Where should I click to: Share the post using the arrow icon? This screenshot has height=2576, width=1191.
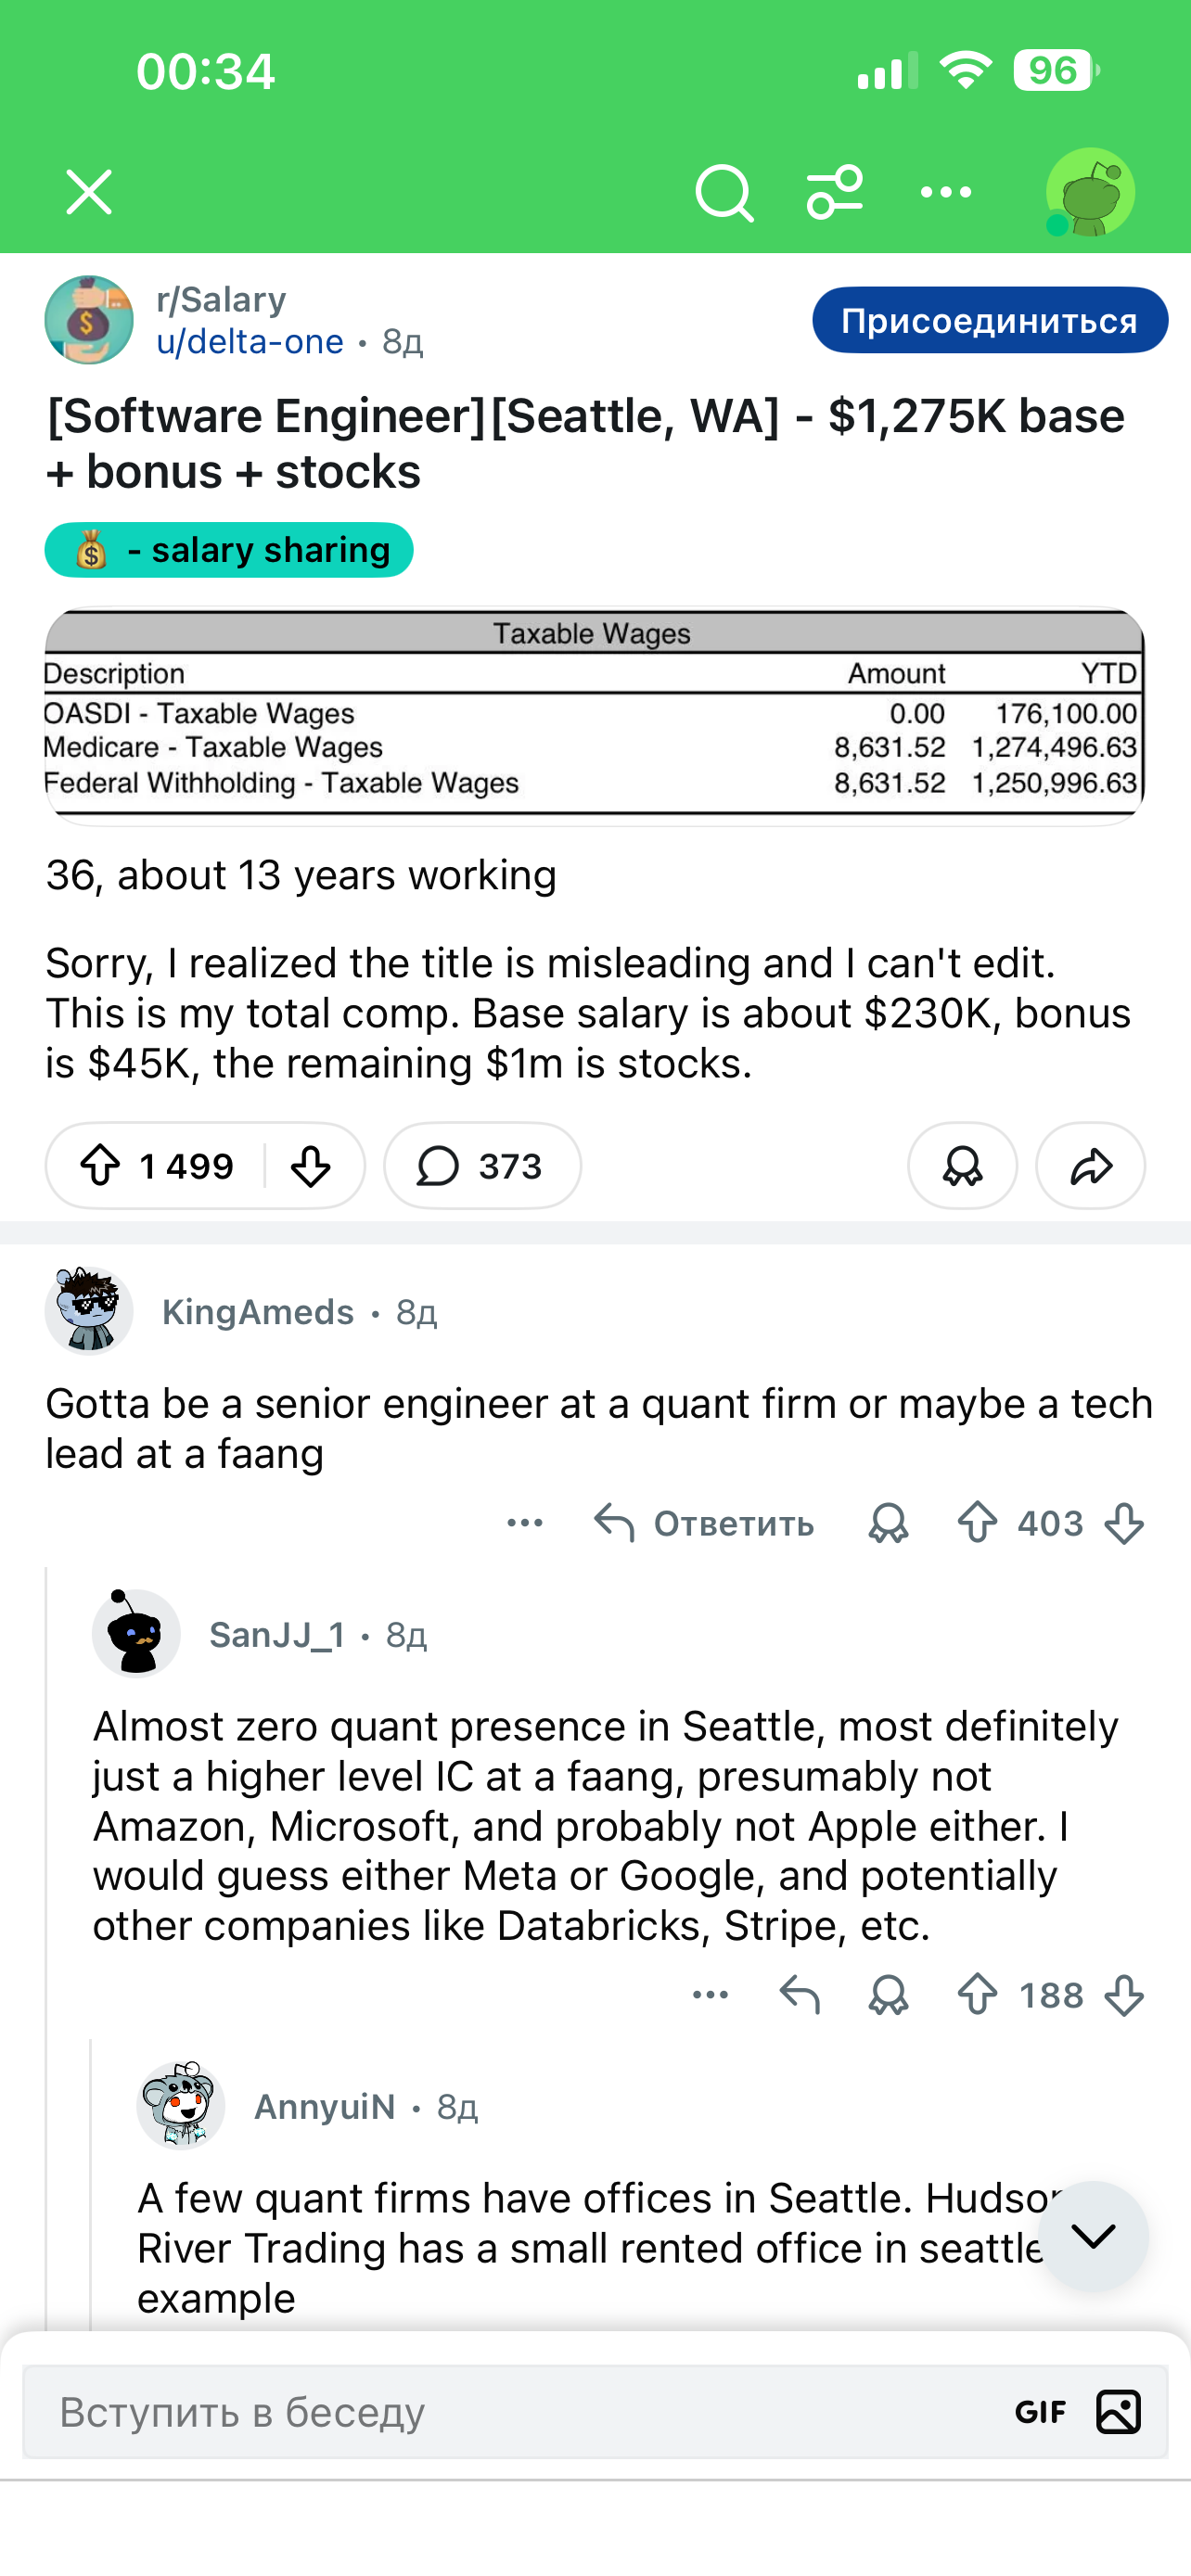[x=1090, y=1166]
